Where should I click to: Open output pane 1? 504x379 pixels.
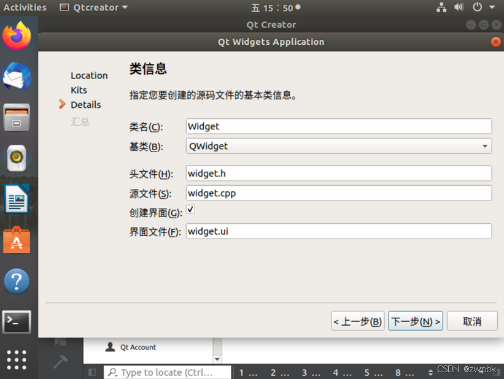[x=248, y=373]
